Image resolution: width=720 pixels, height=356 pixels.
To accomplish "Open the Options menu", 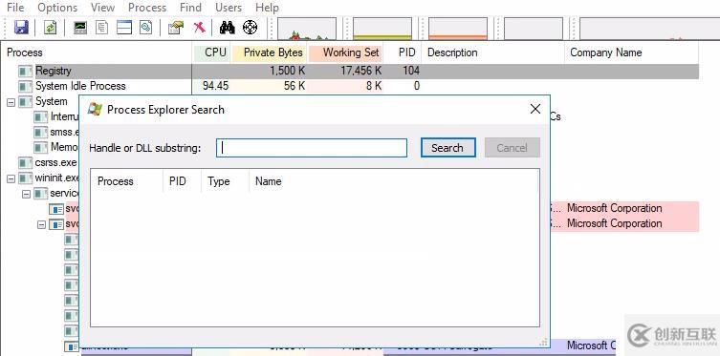I will (58, 8).
